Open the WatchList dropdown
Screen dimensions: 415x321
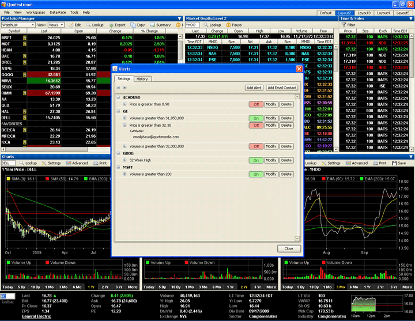pos(17,25)
